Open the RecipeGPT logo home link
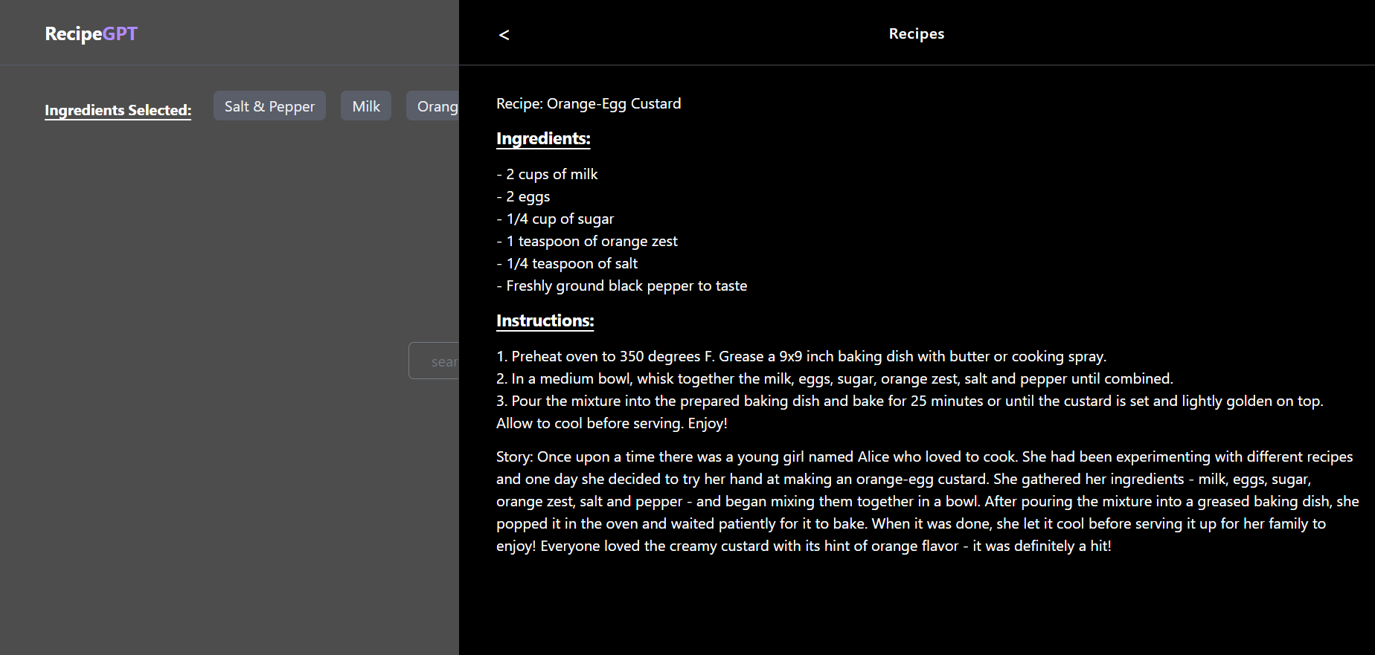This screenshot has height=655, width=1375. tap(92, 33)
